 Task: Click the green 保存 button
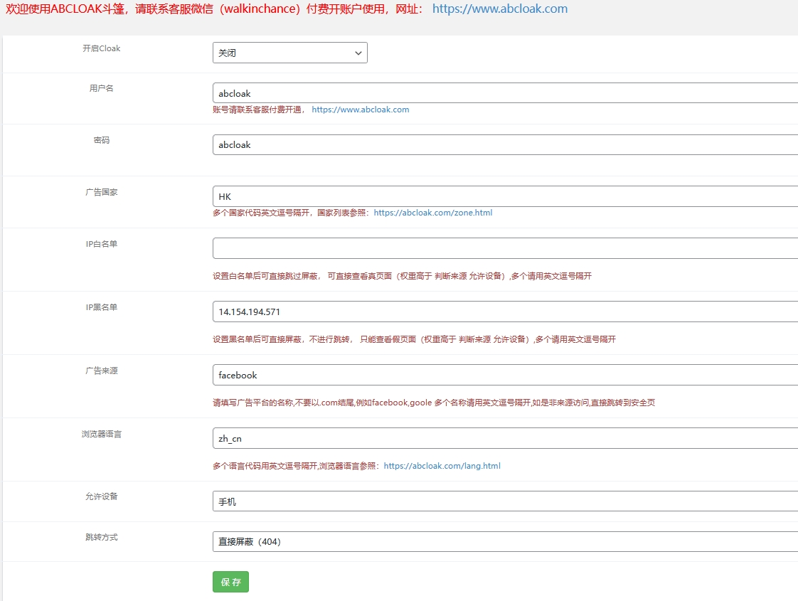pyautogui.click(x=230, y=582)
